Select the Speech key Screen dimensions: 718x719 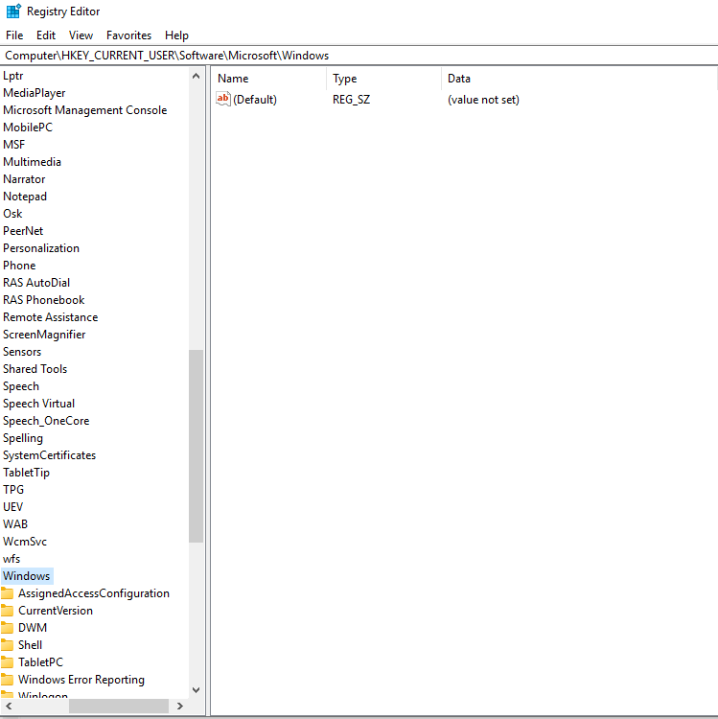tap(21, 386)
